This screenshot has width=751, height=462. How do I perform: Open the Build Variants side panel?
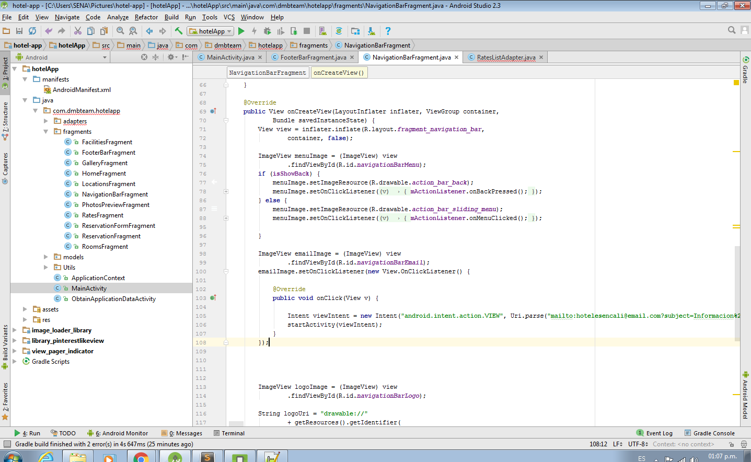tap(5, 347)
